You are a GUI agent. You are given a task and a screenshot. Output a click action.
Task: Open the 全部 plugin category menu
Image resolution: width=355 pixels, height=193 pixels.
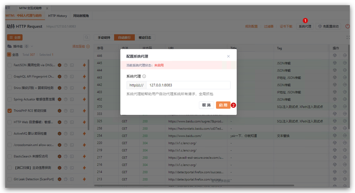pos(15,38)
